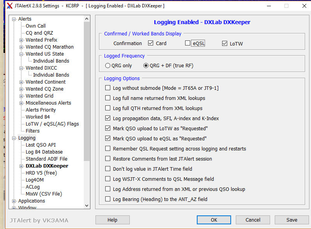Screen dimensions: 311x229
Task: Click the Save button
Action: (x=292, y=220)
